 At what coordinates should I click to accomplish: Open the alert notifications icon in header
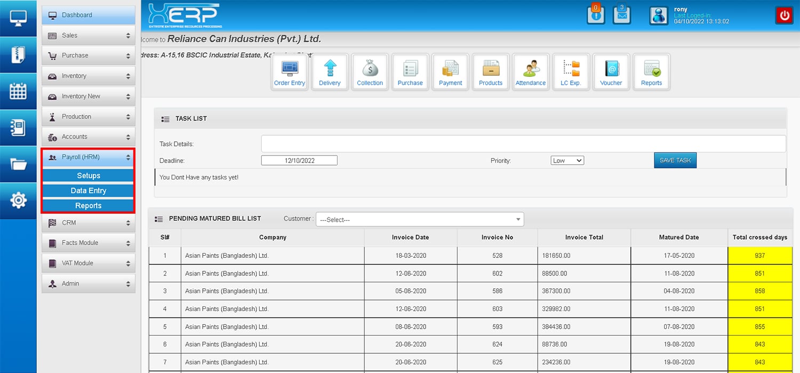click(596, 15)
